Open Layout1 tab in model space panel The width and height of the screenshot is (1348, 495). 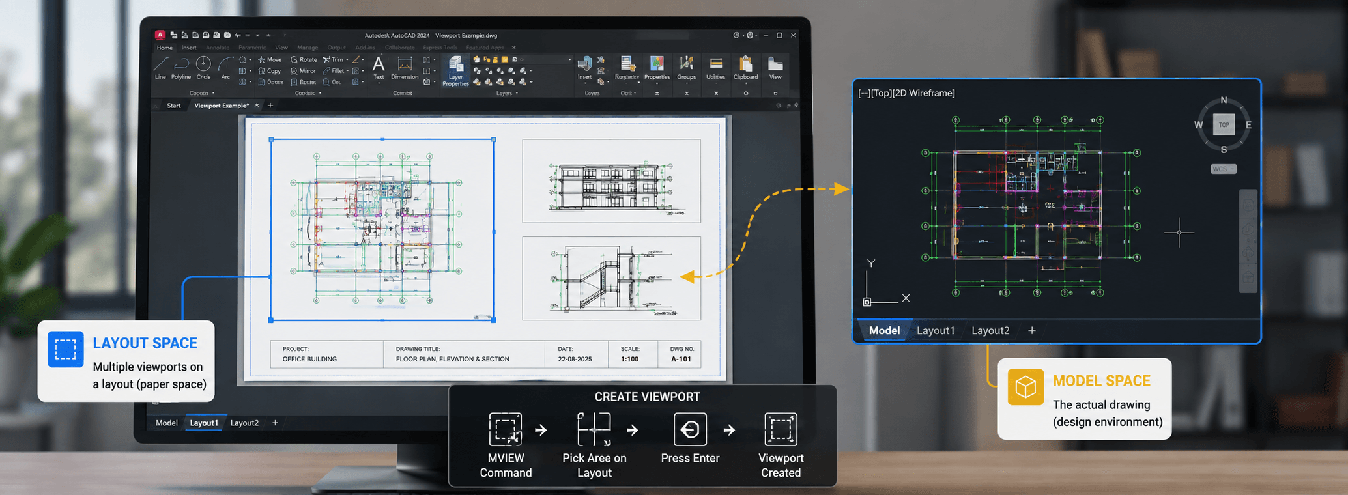(x=936, y=330)
